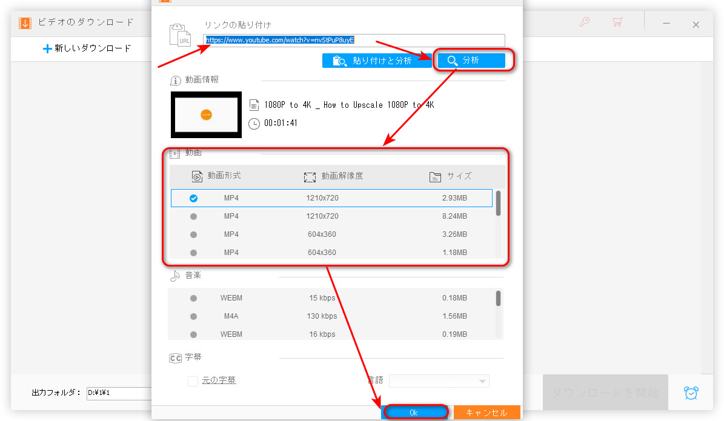Click the 貼り付けと分析 button
This screenshot has height=421, width=724.
coord(376,61)
